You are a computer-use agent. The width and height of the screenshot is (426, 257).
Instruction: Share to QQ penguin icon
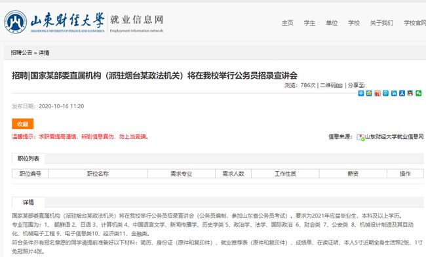pyautogui.click(x=410, y=93)
